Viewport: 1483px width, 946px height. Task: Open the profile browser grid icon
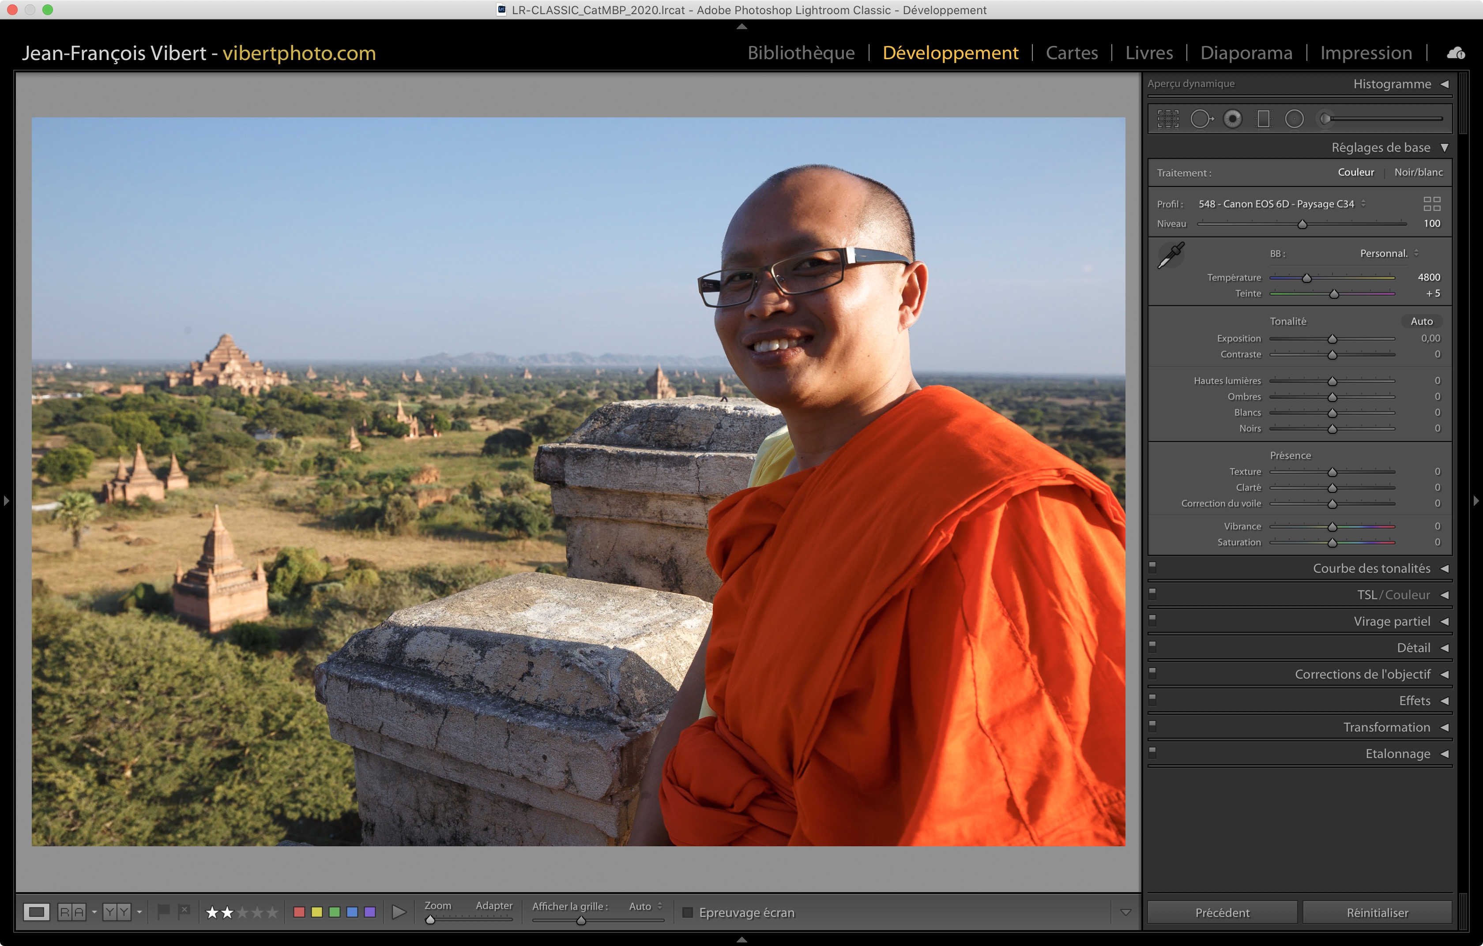tap(1431, 204)
